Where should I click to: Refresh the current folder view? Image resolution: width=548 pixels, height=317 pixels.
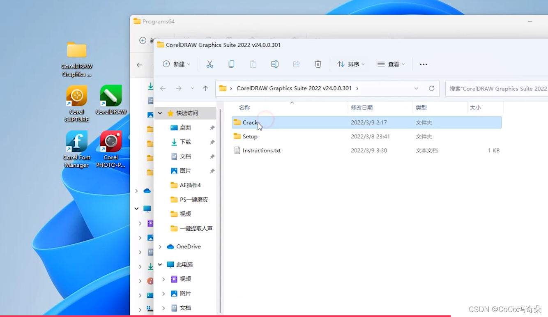[431, 88]
